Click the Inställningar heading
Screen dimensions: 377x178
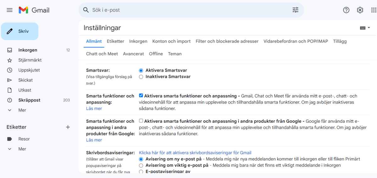[102, 28]
